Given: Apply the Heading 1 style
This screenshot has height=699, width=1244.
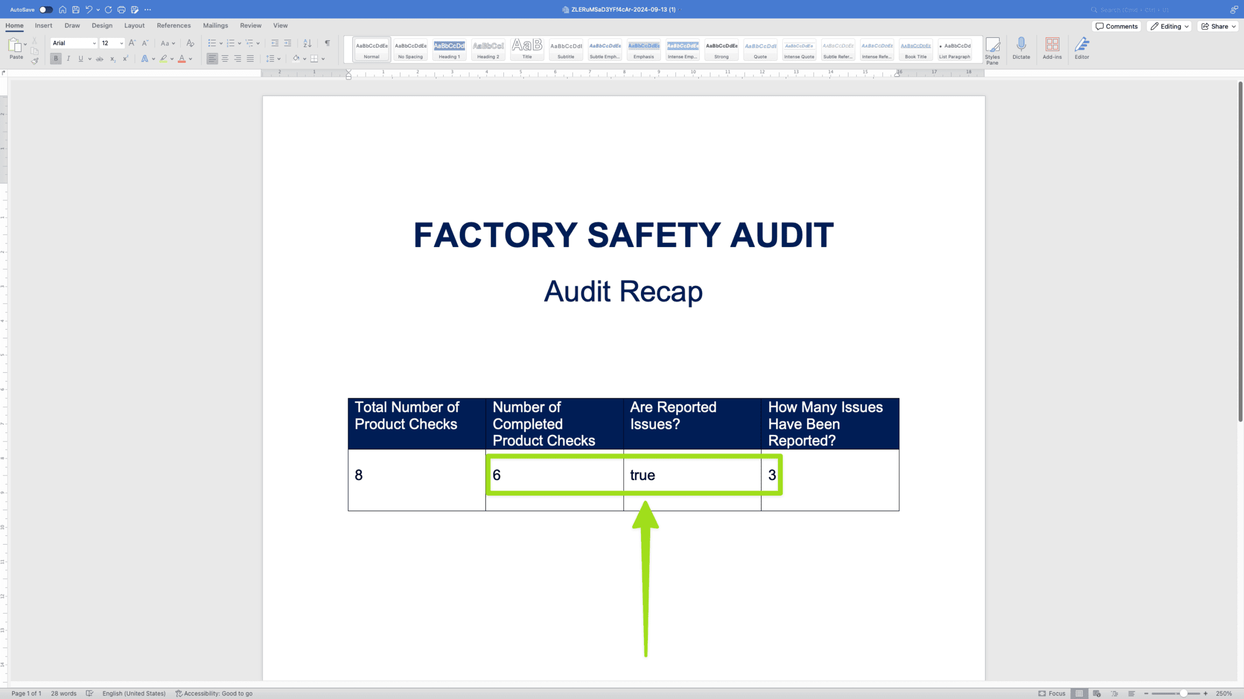Looking at the screenshot, I should pyautogui.click(x=449, y=50).
